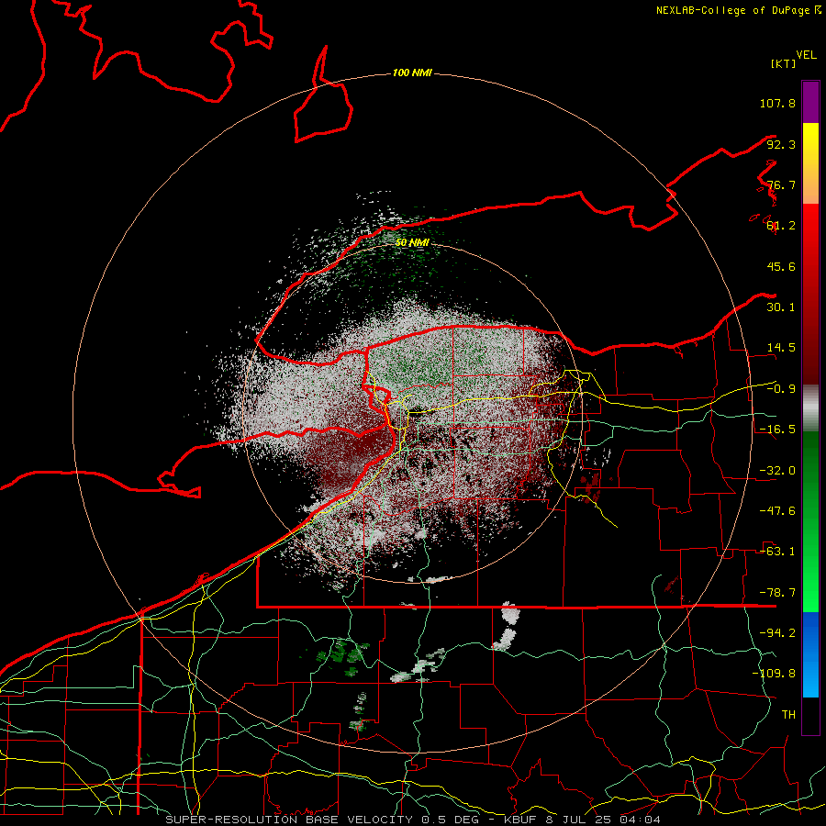Click the -109.8 legend value

[774, 674]
